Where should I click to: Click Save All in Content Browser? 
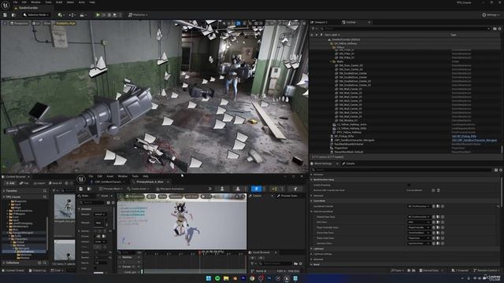point(55,183)
